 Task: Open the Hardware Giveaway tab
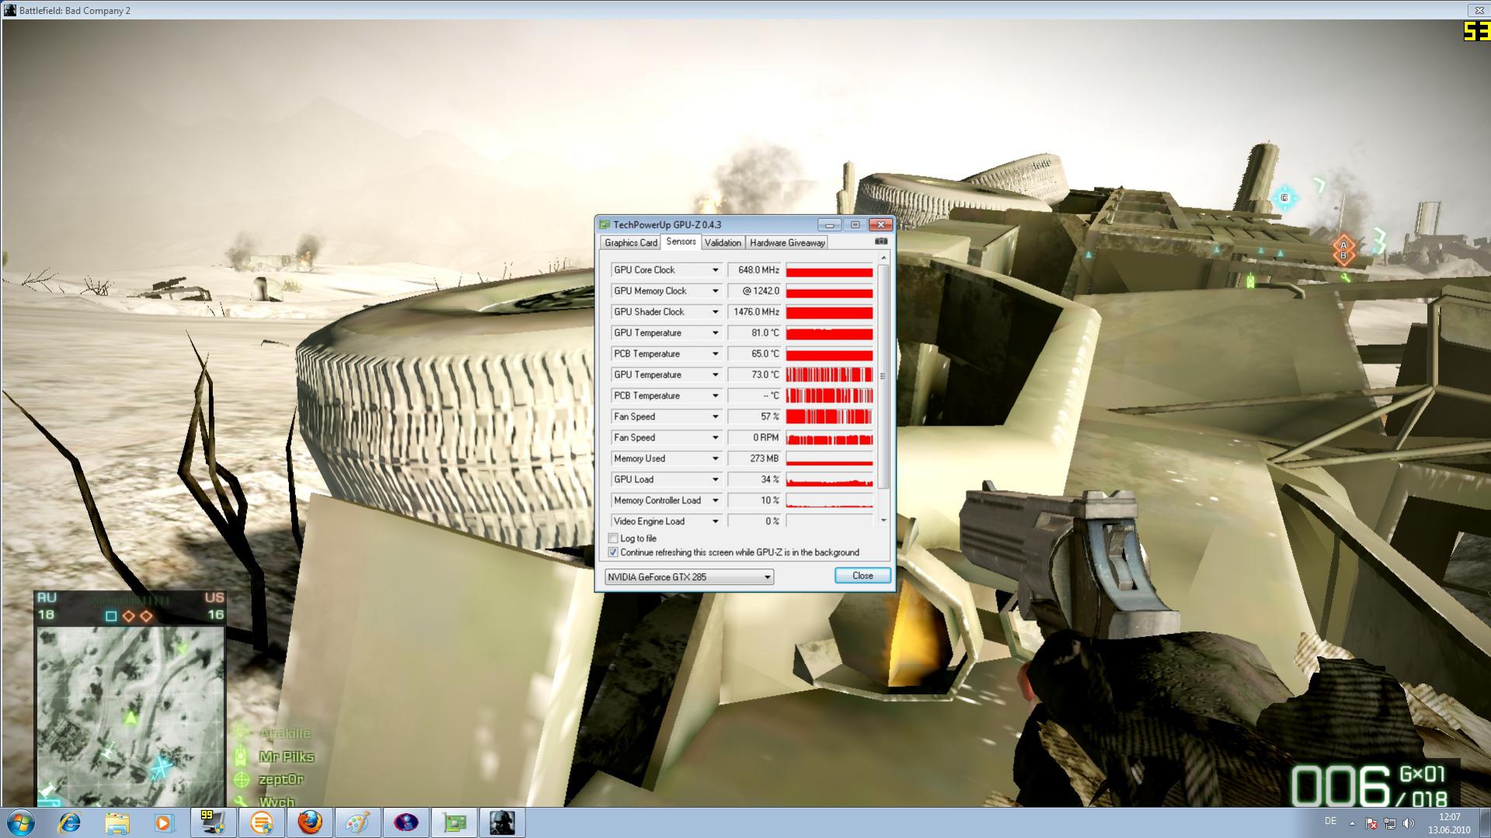tap(787, 243)
